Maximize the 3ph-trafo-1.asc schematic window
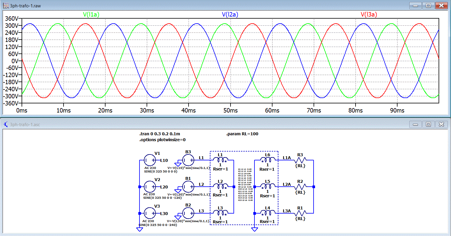 tap(428, 124)
